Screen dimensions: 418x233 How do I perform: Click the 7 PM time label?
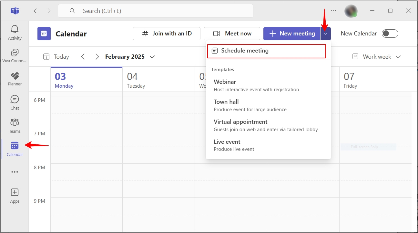click(x=39, y=134)
